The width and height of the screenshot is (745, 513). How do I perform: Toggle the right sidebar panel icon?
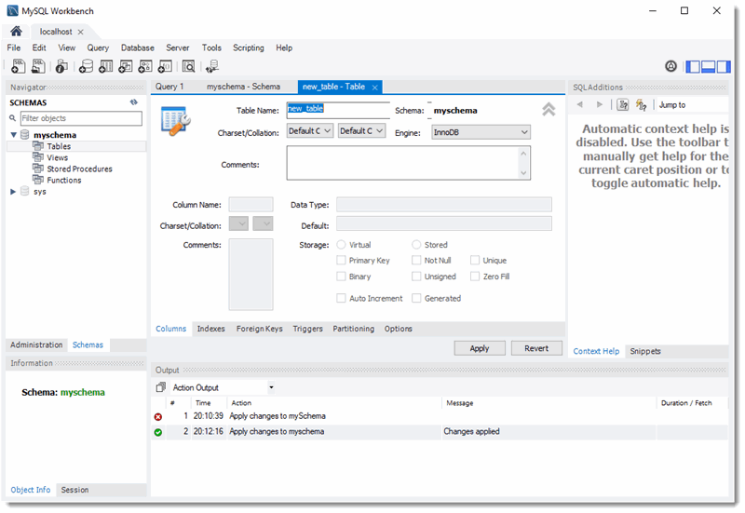point(724,66)
